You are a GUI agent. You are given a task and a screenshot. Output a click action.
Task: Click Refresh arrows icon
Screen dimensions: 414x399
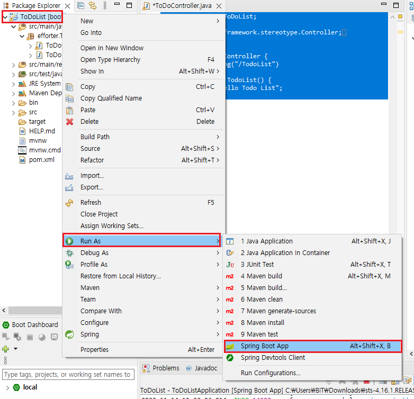click(x=69, y=203)
